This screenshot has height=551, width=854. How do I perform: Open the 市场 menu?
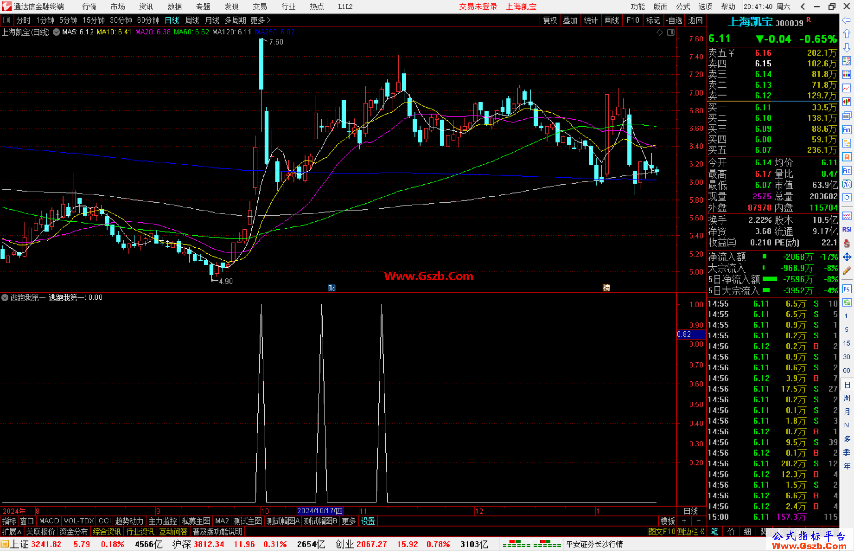tap(117, 7)
